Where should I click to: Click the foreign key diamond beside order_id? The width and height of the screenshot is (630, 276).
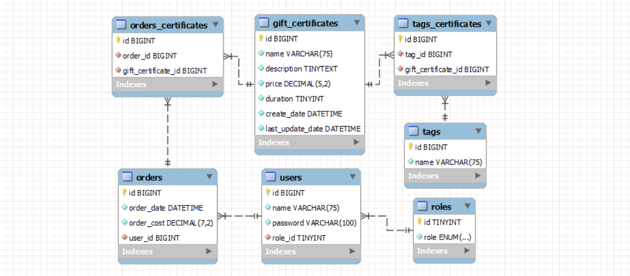[118, 55]
